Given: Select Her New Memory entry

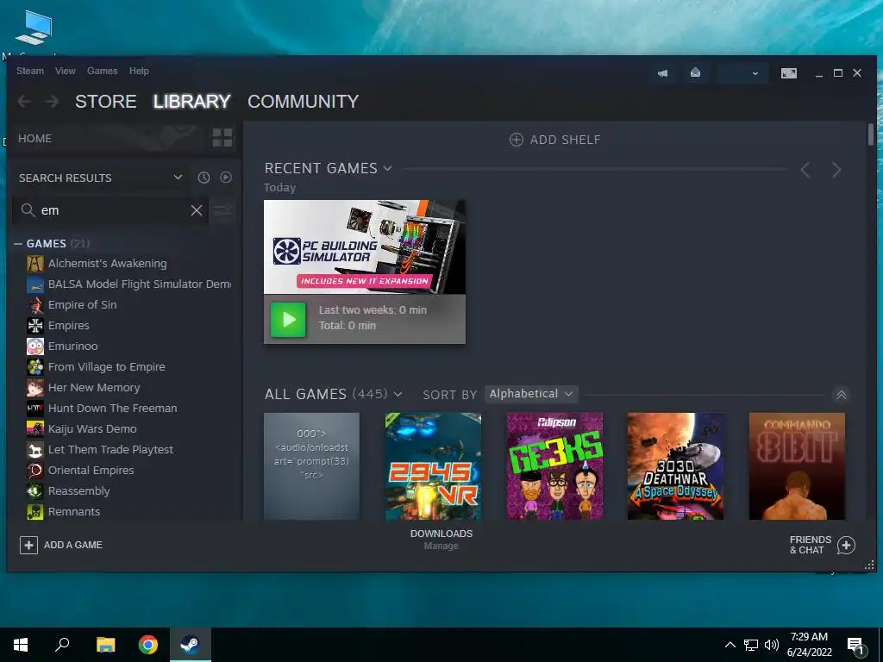Looking at the screenshot, I should 94,388.
